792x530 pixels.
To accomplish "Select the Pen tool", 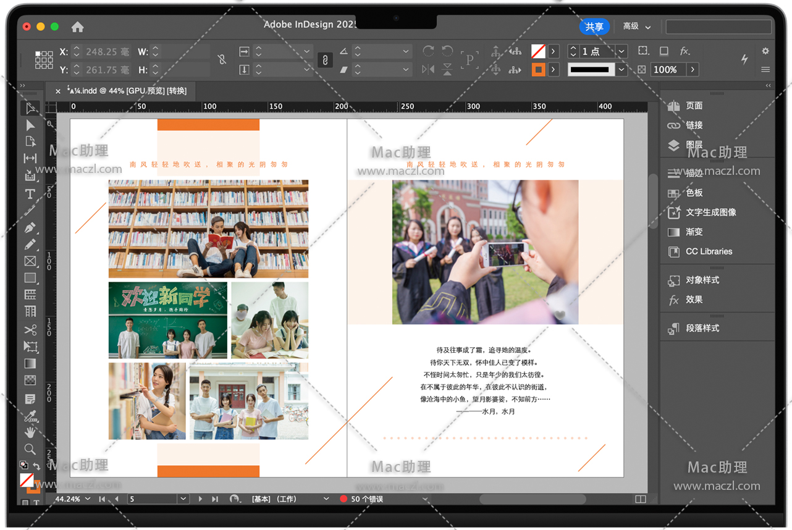I will click(x=30, y=228).
